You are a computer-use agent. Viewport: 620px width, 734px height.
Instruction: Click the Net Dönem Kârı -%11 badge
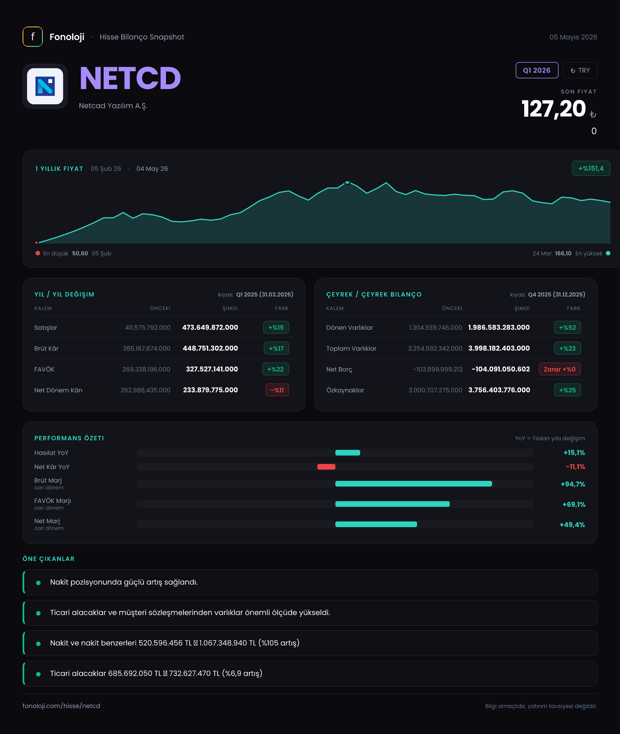pyautogui.click(x=277, y=390)
